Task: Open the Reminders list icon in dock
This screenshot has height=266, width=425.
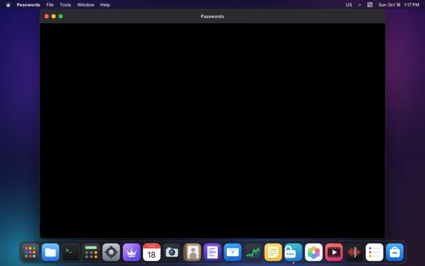Action: click(x=374, y=252)
